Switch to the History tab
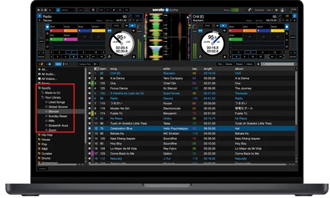The image size is (330, 198). [x=249, y=64]
